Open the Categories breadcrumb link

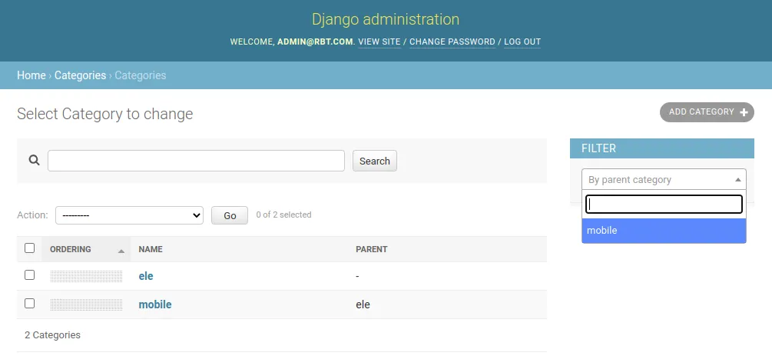(x=80, y=75)
